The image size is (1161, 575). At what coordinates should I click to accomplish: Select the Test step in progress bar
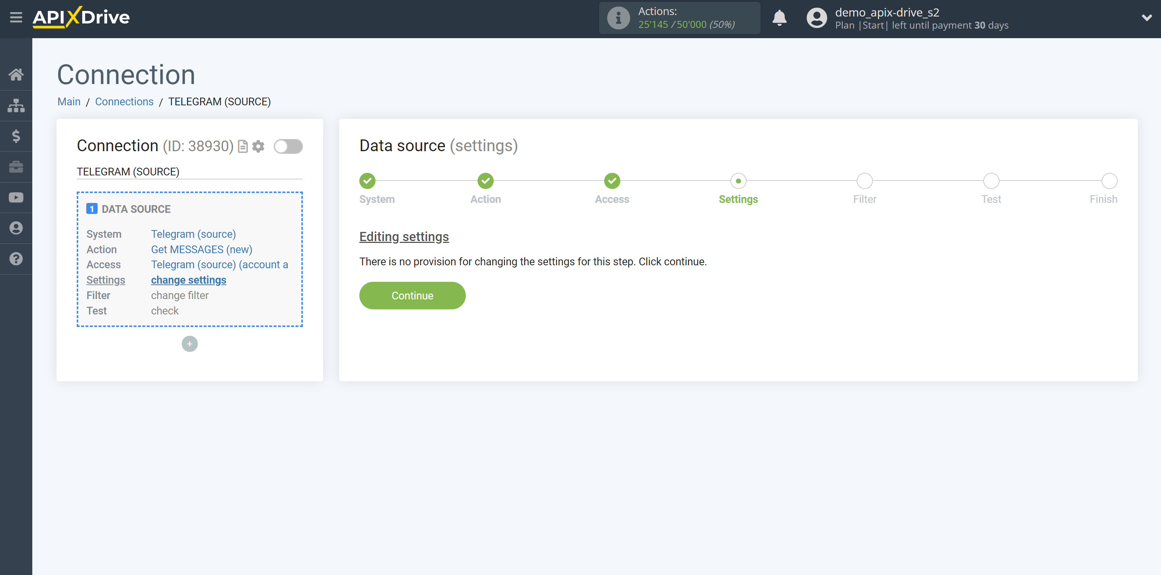point(991,181)
